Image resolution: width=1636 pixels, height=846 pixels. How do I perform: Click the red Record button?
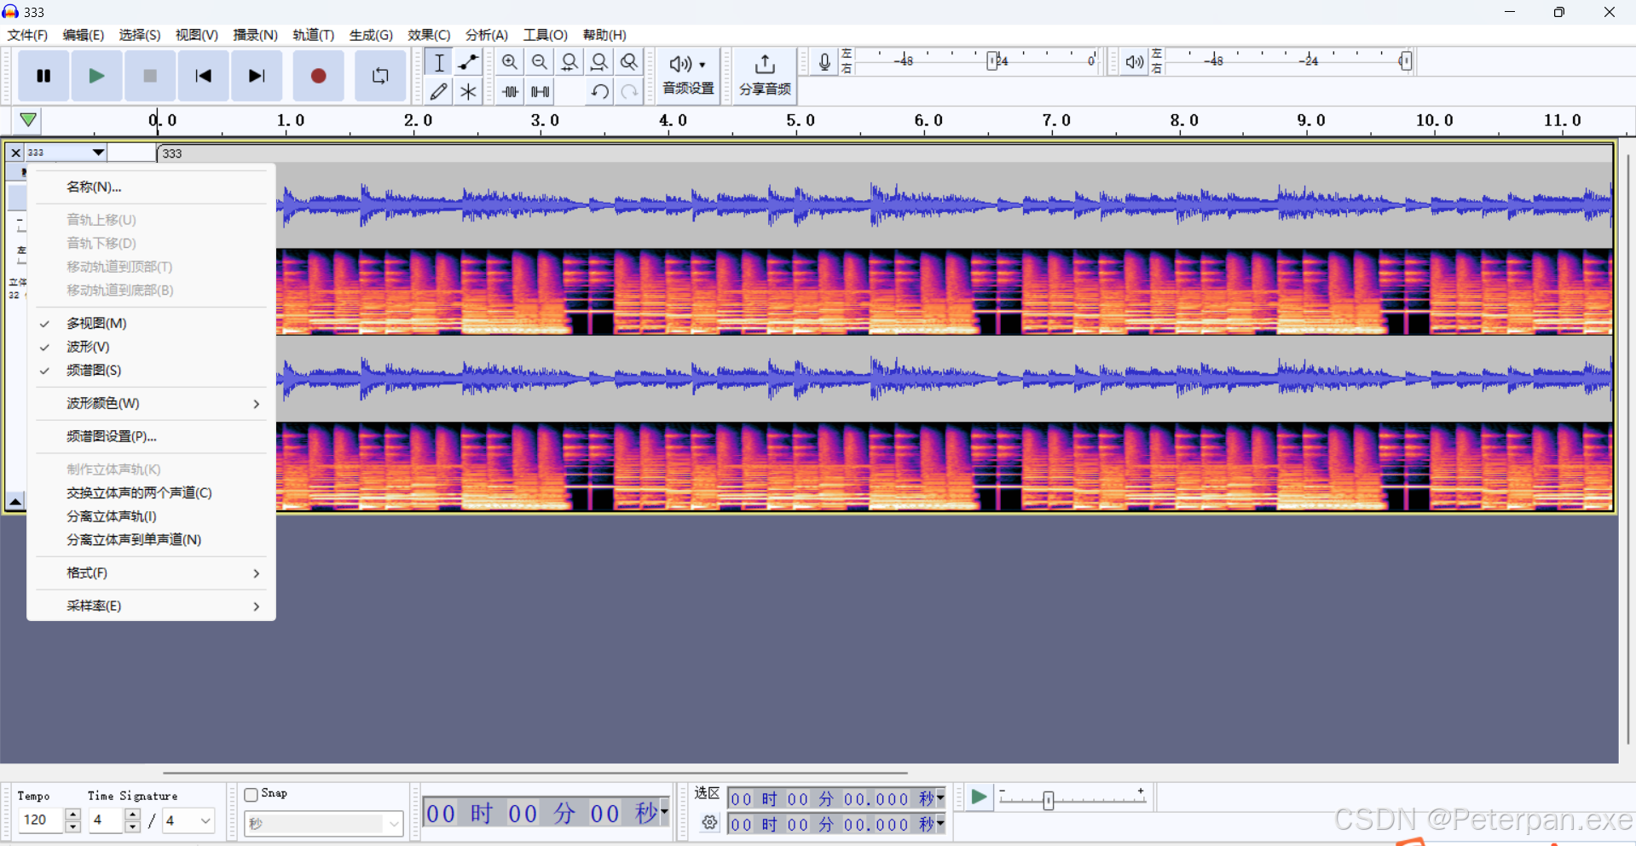pos(318,76)
